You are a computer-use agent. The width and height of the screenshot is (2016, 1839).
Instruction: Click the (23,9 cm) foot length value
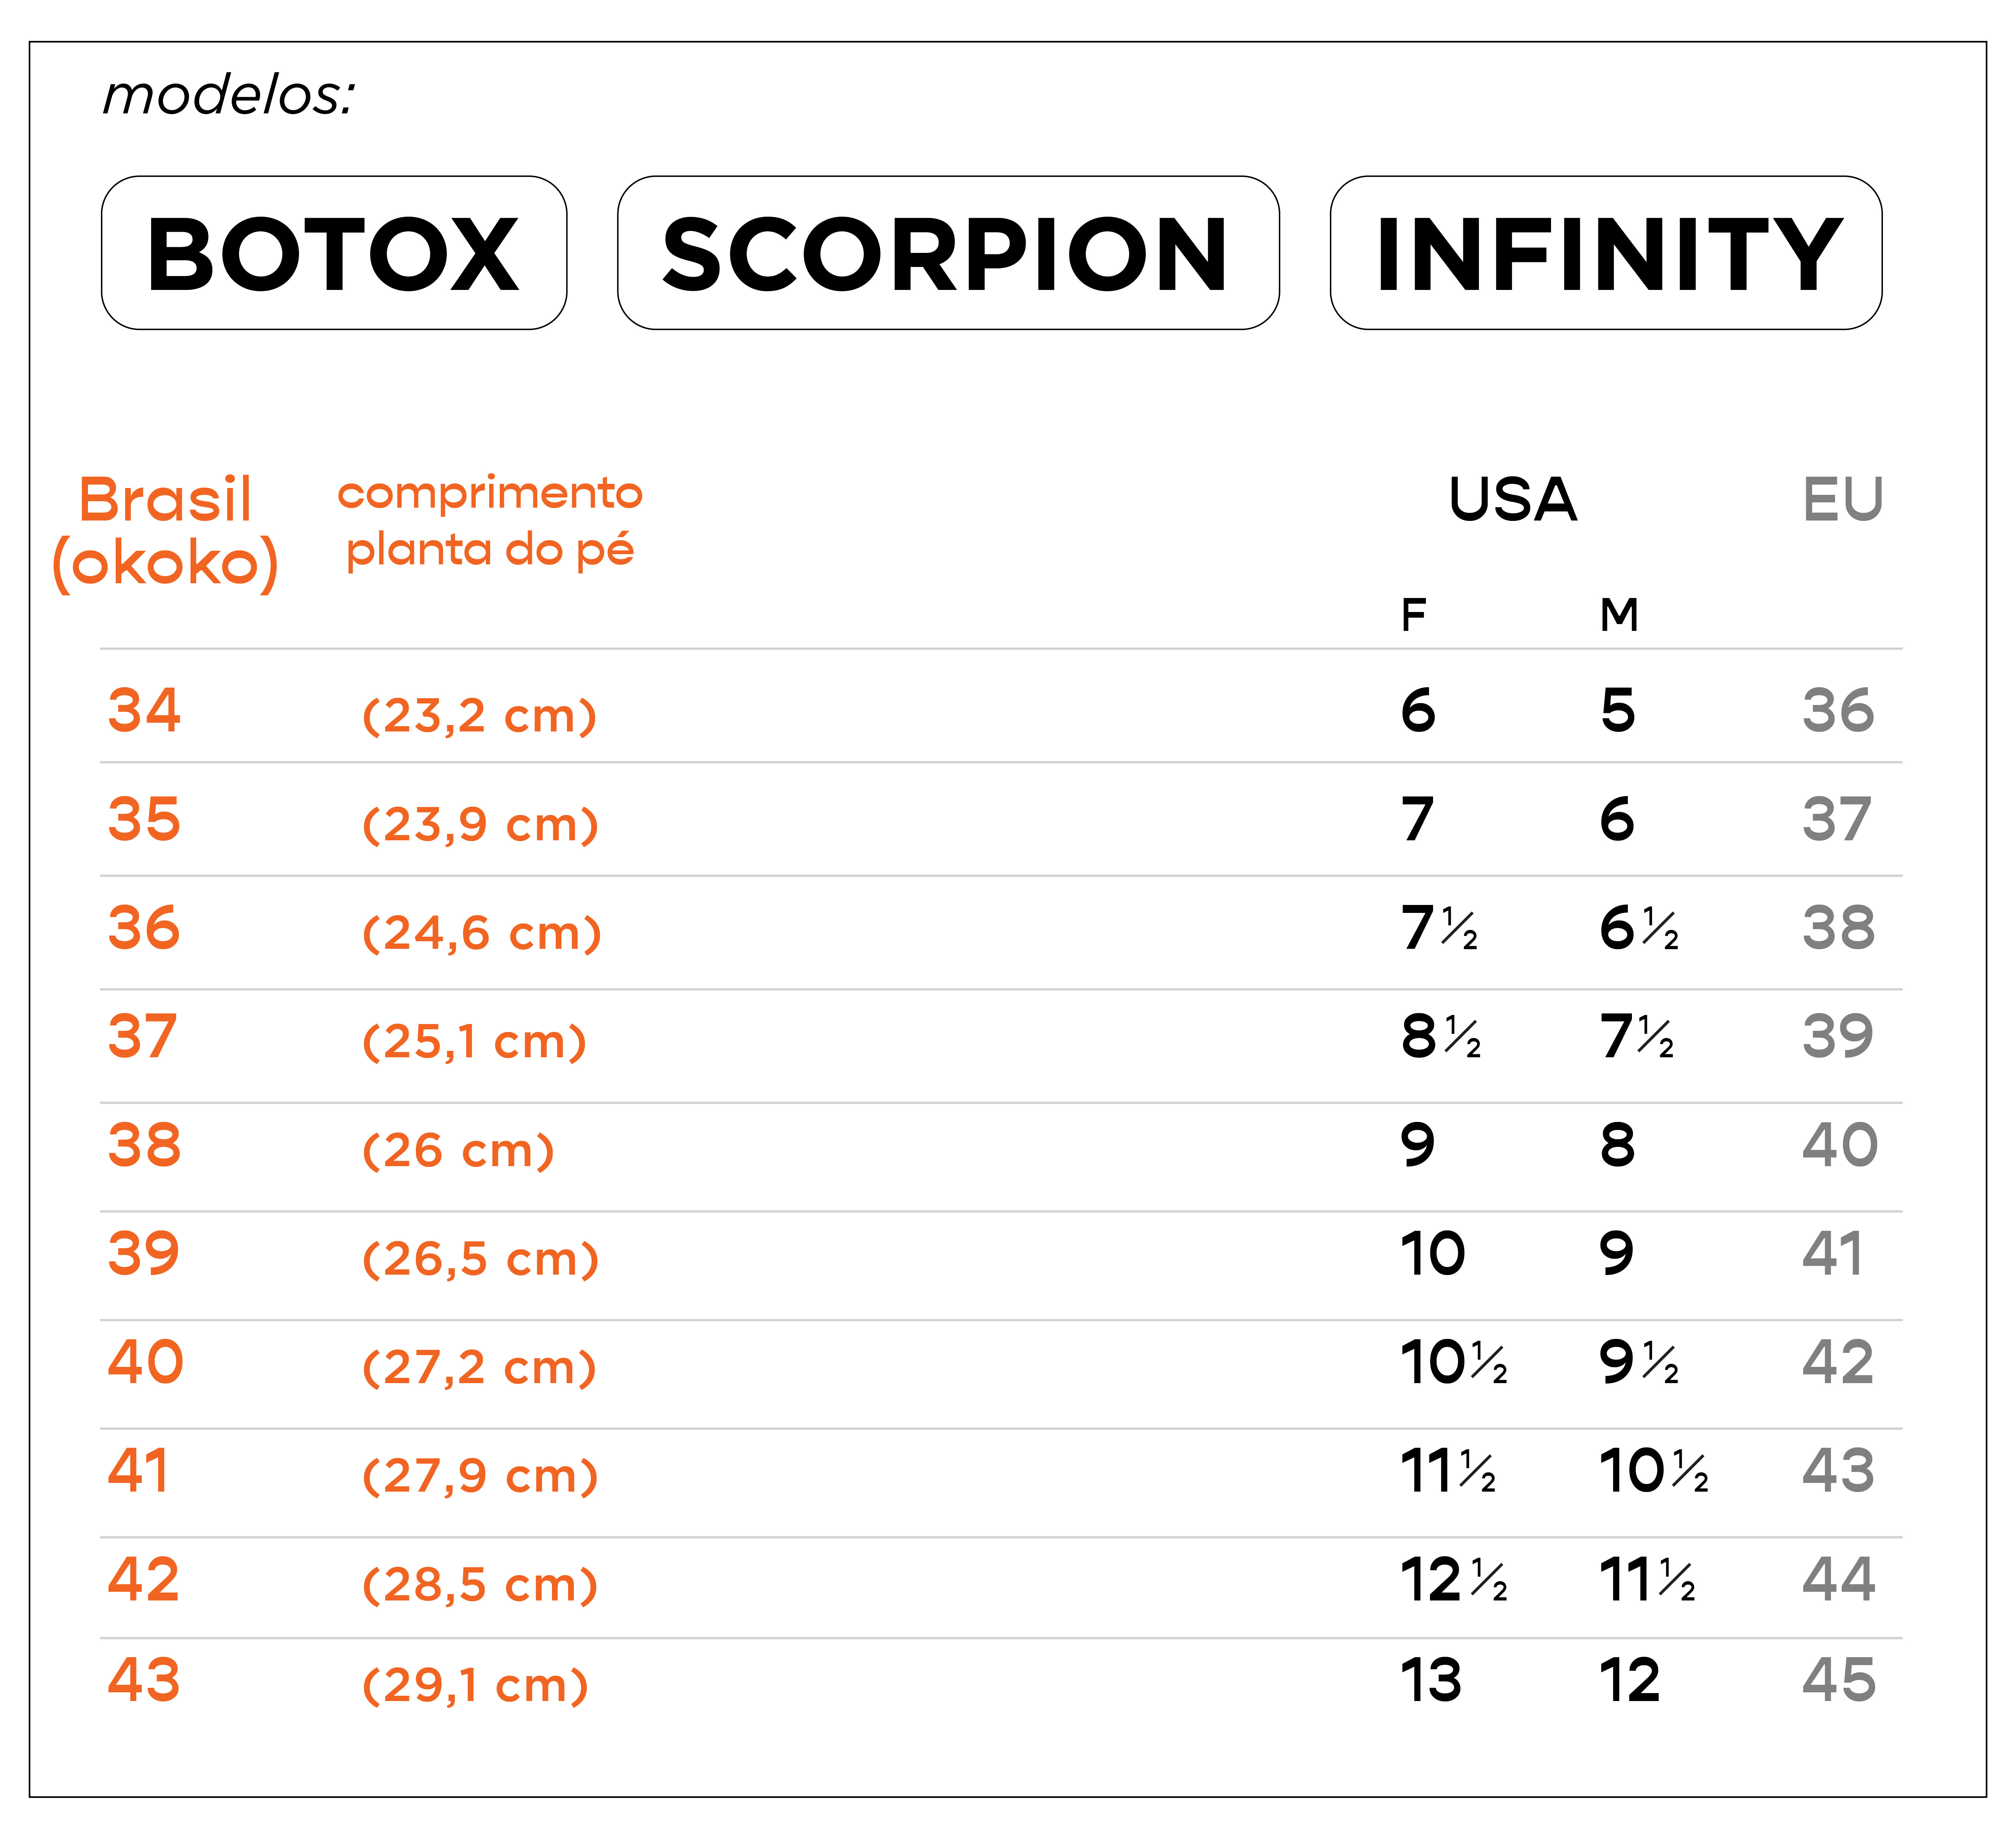point(480,824)
